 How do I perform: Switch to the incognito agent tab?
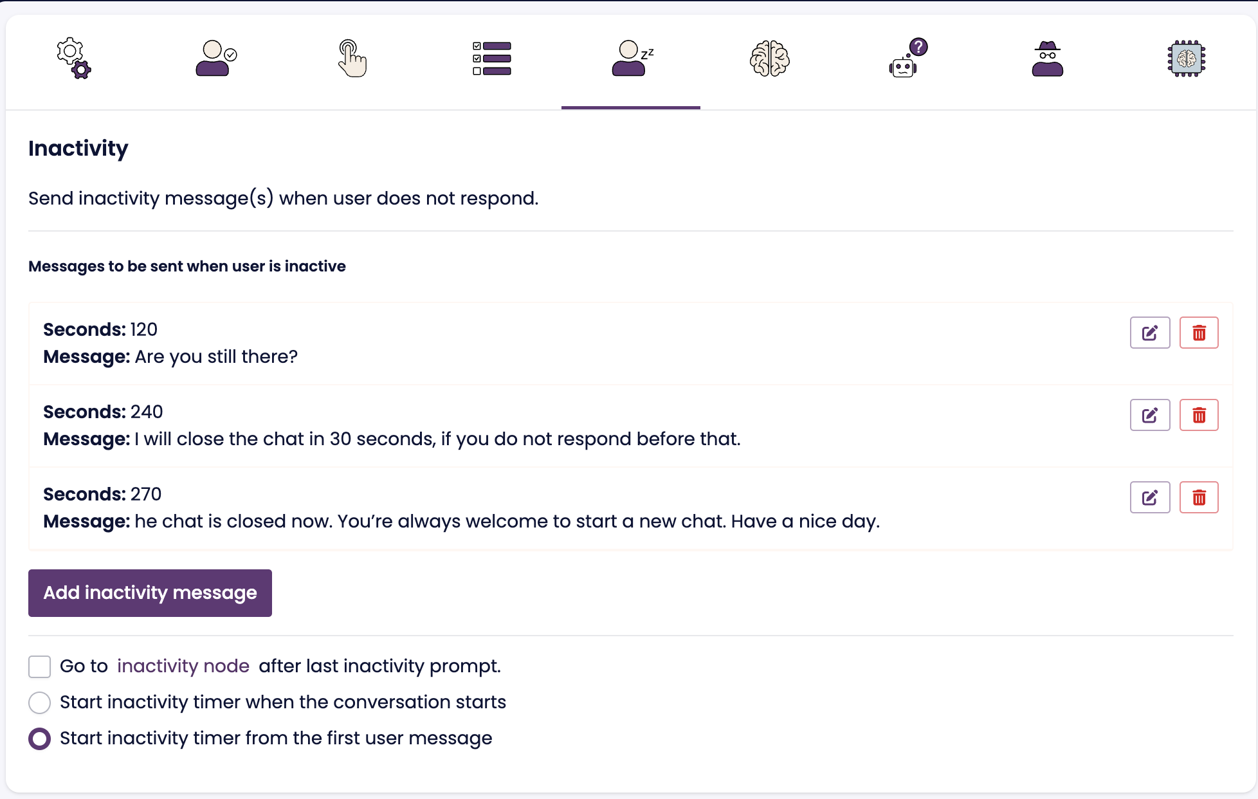pyautogui.click(x=1047, y=59)
